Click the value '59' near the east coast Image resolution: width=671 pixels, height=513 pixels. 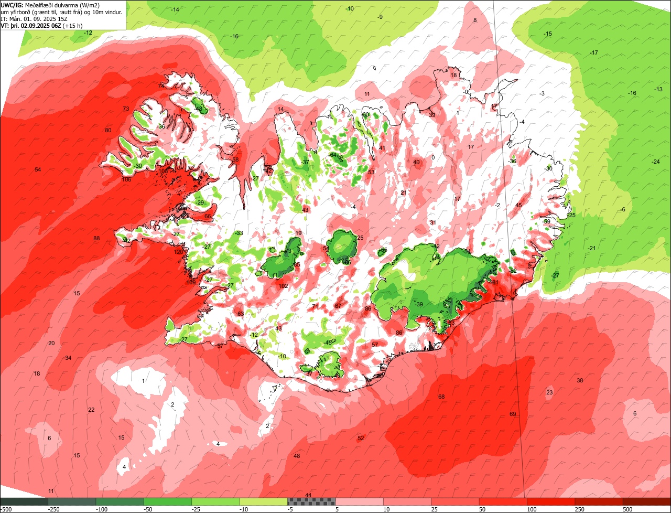click(547, 221)
